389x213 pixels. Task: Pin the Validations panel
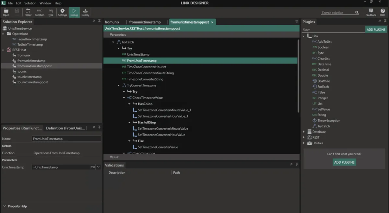[x=297, y=164]
